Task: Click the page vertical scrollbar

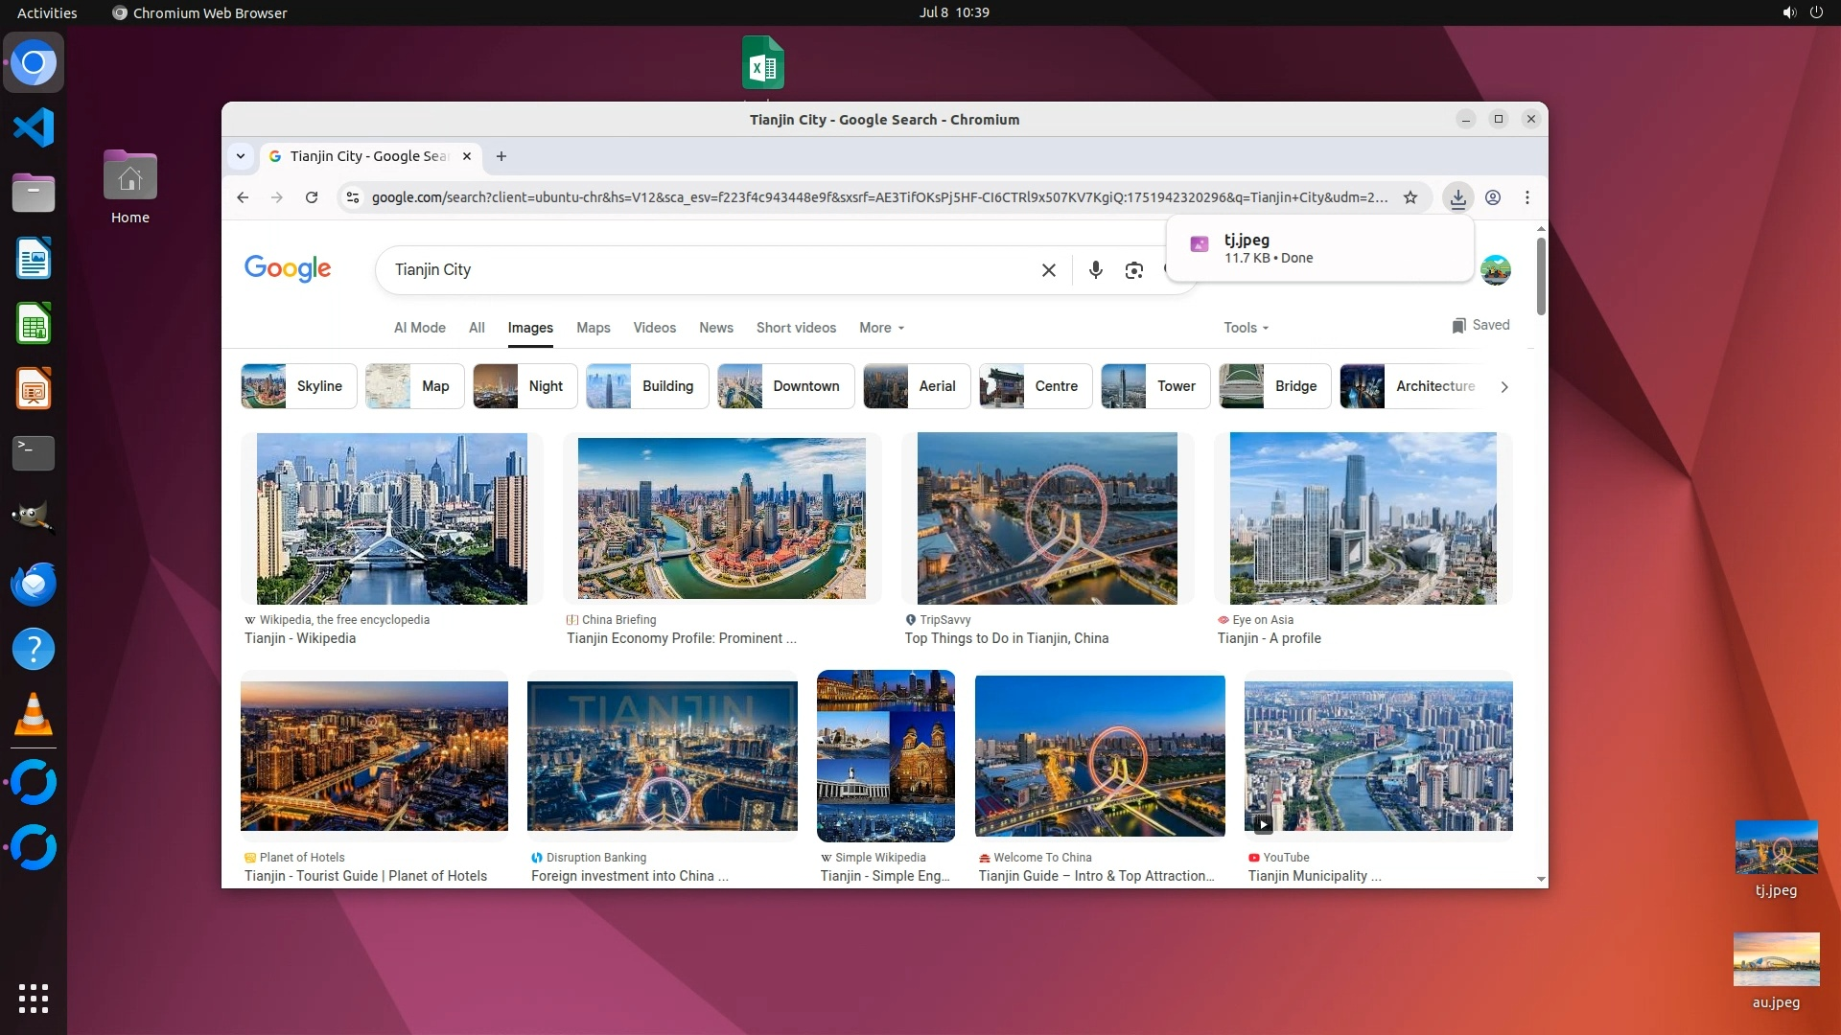Action: [1541, 278]
